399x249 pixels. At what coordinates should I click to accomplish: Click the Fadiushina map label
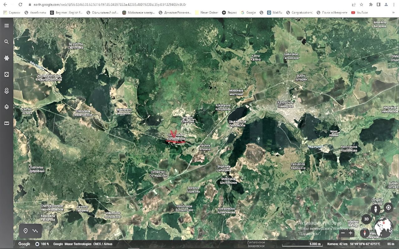(x=298, y=166)
